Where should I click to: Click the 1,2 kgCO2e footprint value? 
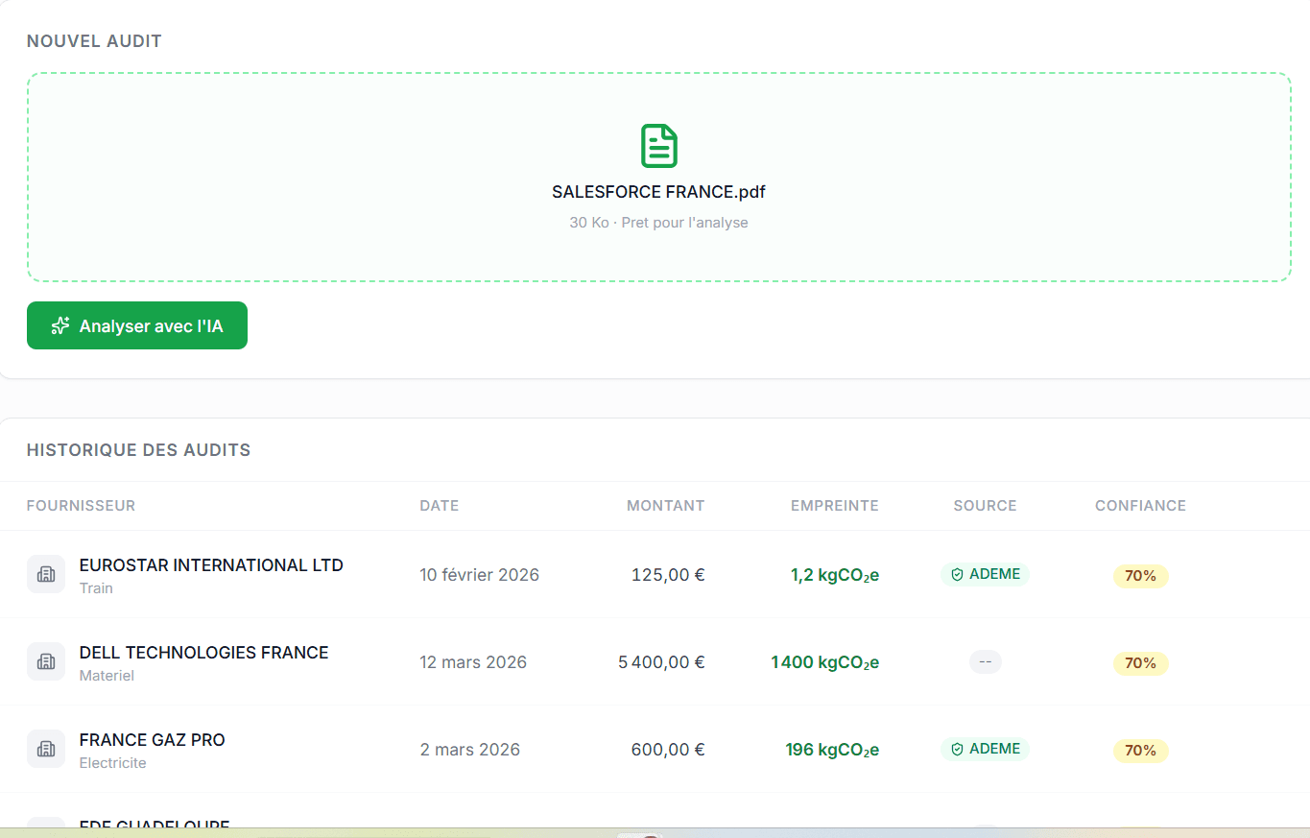834,574
